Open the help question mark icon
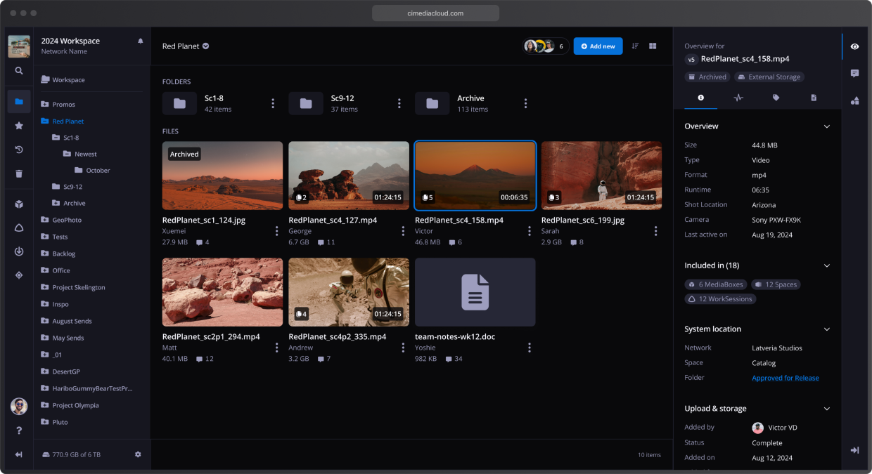 click(19, 430)
